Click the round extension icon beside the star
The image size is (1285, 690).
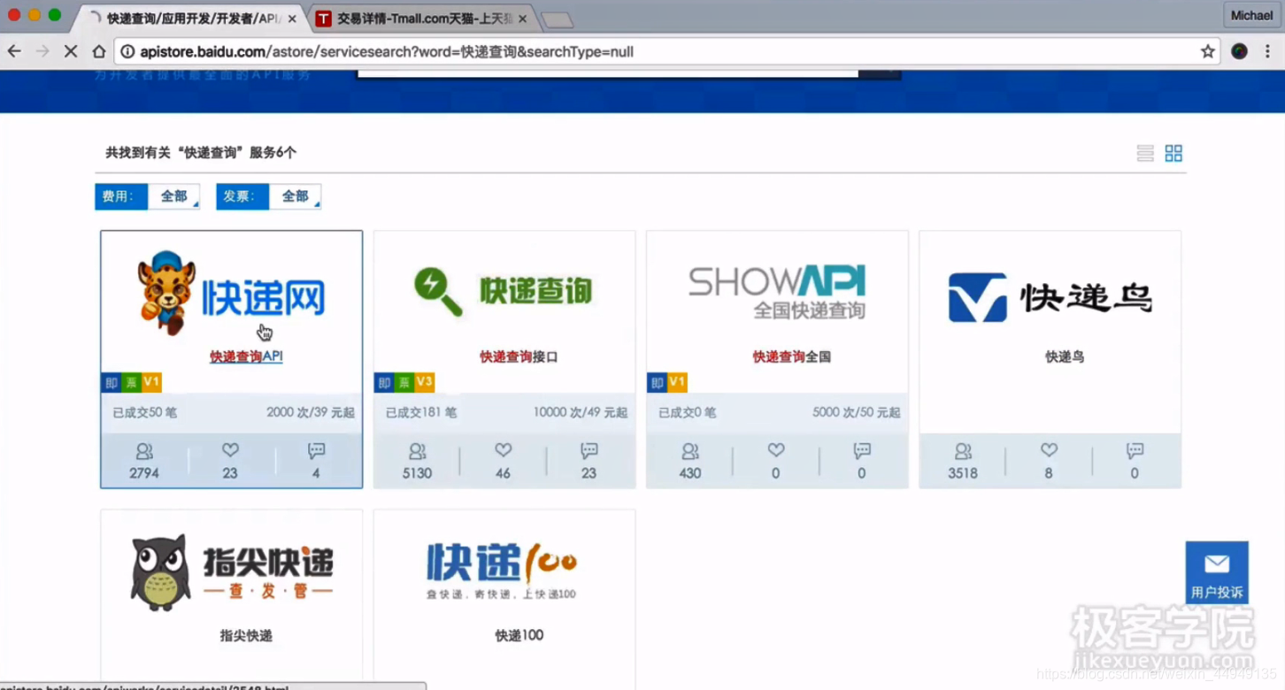point(1239,51)
